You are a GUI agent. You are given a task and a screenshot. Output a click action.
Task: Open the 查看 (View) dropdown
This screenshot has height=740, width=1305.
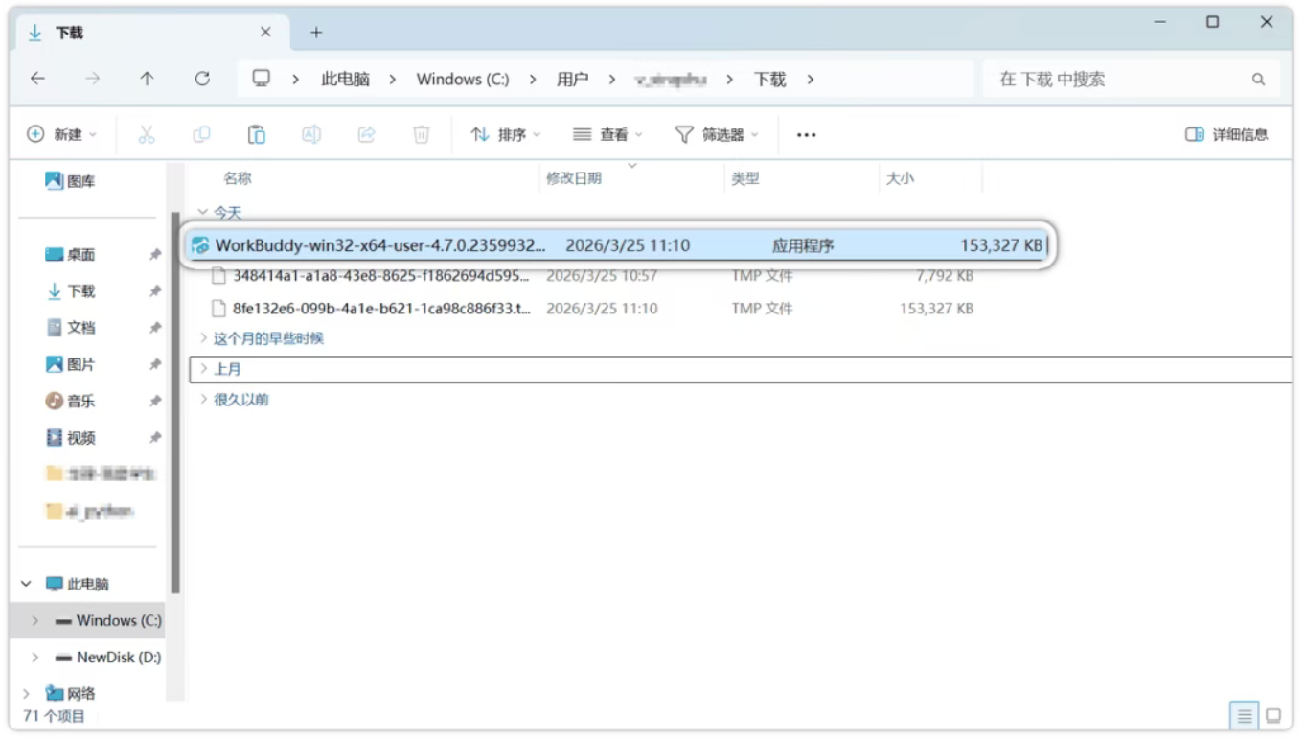tap(607, 135)
